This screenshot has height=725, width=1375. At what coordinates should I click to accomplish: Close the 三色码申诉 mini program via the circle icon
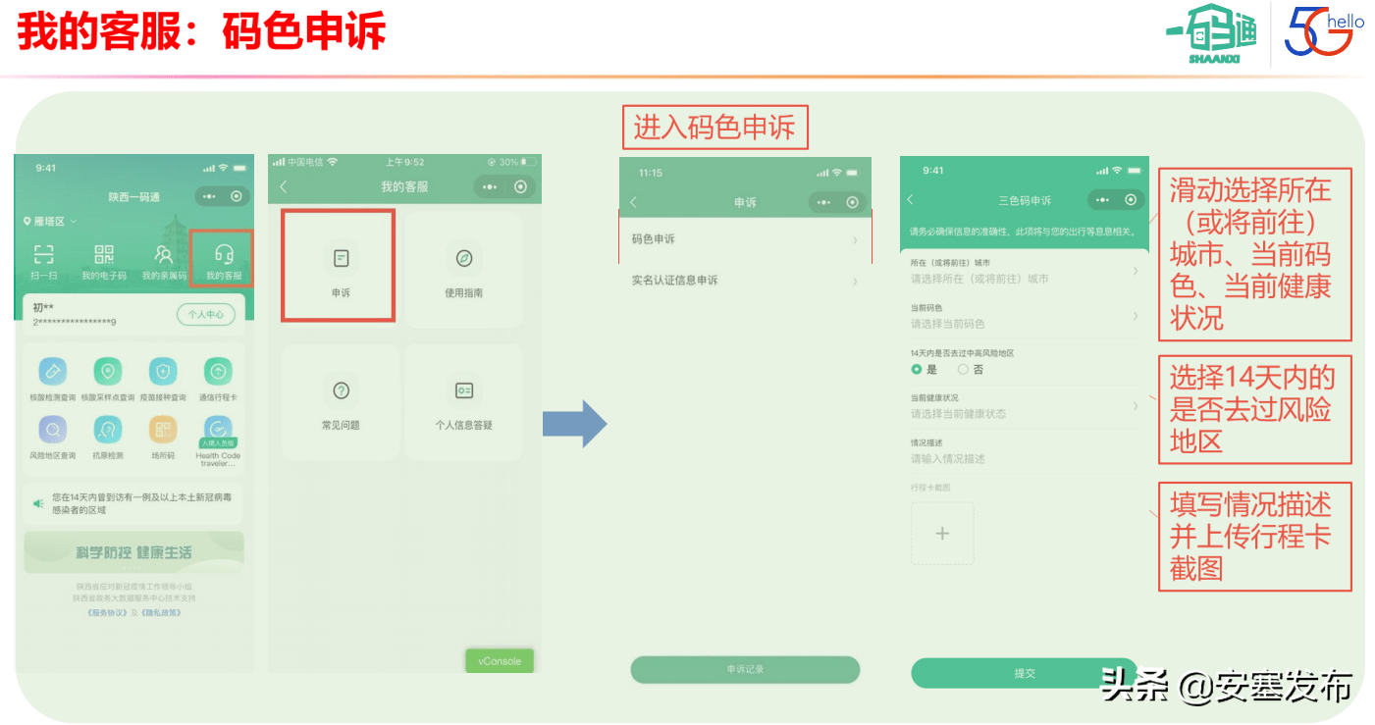point(1132,199)
